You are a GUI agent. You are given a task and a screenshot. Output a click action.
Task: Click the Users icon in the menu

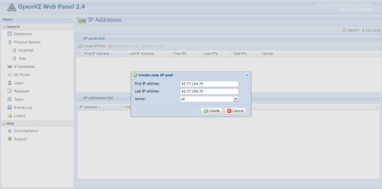(10, 83)
